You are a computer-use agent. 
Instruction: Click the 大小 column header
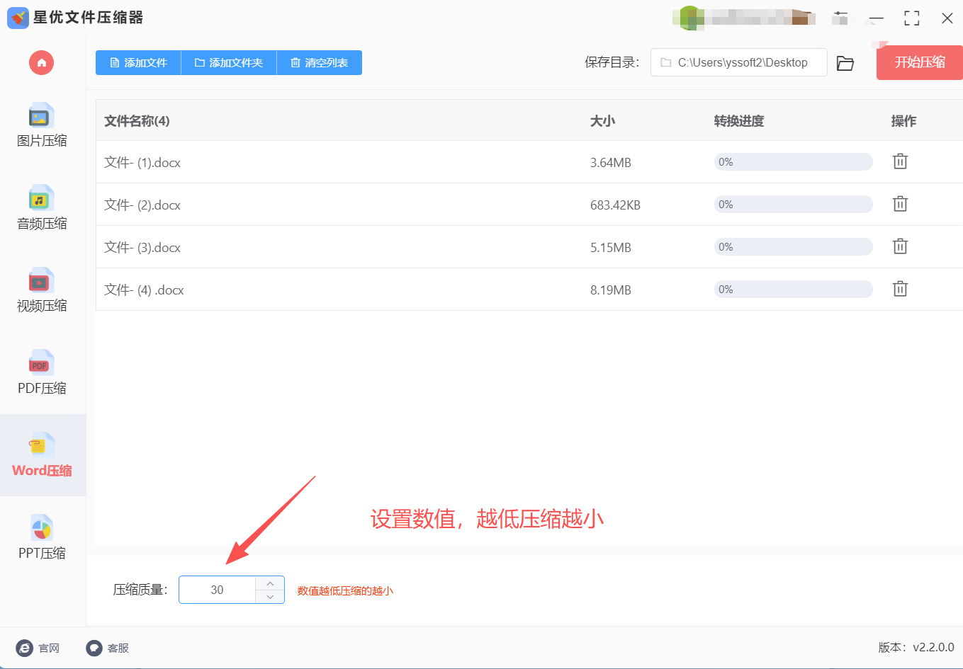(x=603, y=121)
